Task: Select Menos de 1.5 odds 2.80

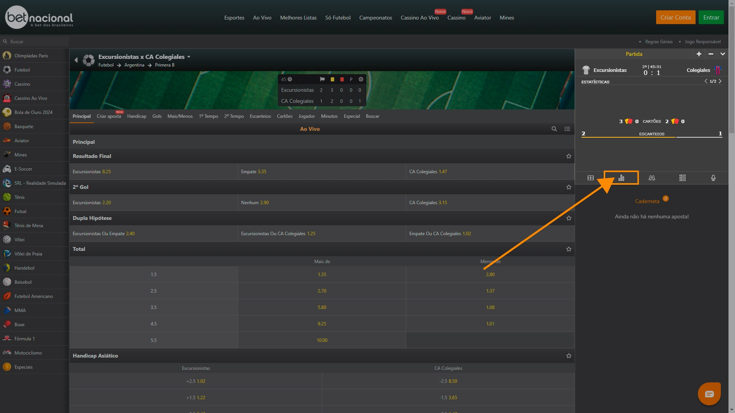Action: tap(490, 274)
